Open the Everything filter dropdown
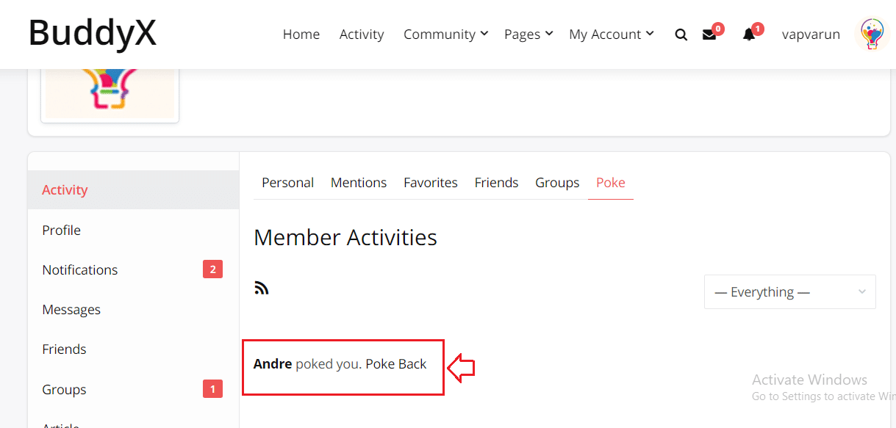Image resolution: width=896 pixels, height=428 pixels. (789, 291)
